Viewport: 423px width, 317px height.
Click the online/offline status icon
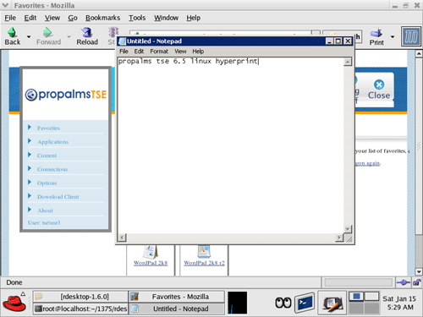tap(404, 282)
